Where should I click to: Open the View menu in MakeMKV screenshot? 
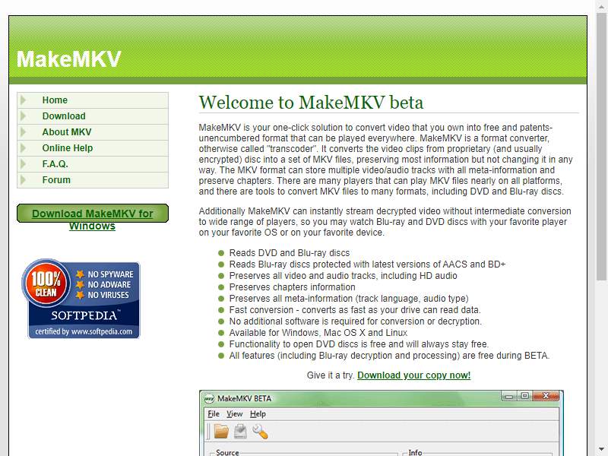point(234,413)
